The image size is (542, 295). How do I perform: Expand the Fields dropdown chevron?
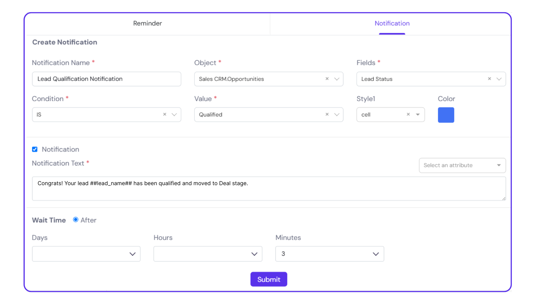point(499,79)
